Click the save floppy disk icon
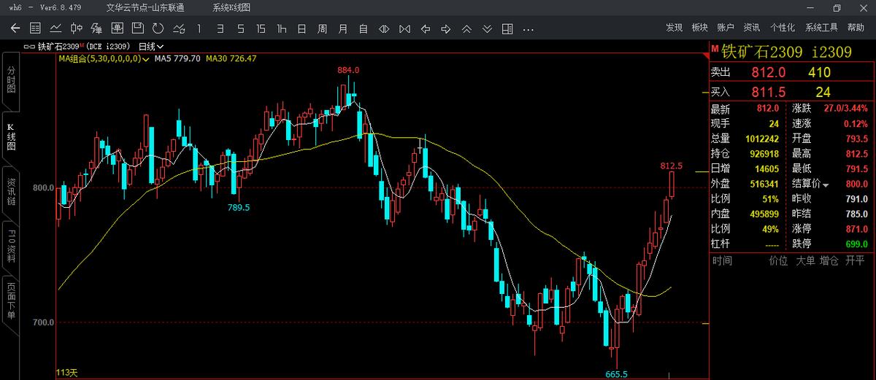Screen dimensions: 876x380 (137, 28)
